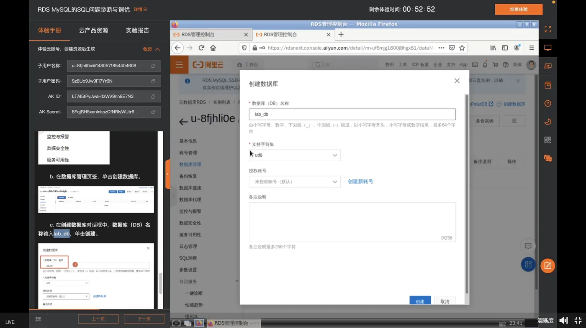Enter fullscreen with the expand icon

tap(547, 29)
